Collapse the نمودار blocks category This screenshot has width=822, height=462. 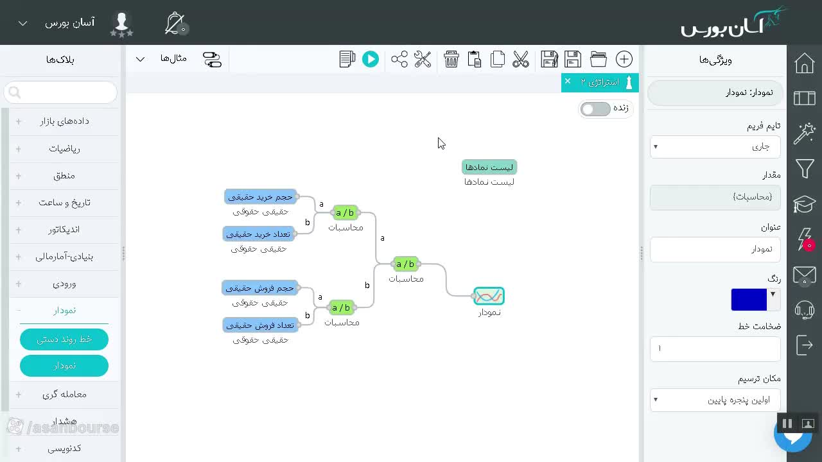coord(64,311)
